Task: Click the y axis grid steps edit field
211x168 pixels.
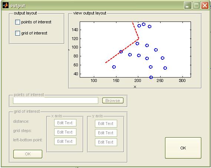Action: click(x=106, y=133)
